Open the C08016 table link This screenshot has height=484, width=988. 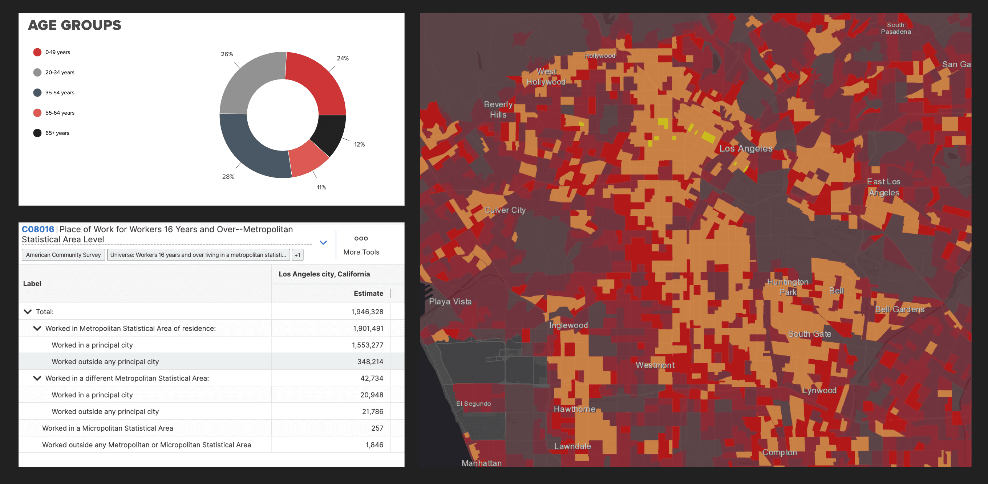pos(37,229)
